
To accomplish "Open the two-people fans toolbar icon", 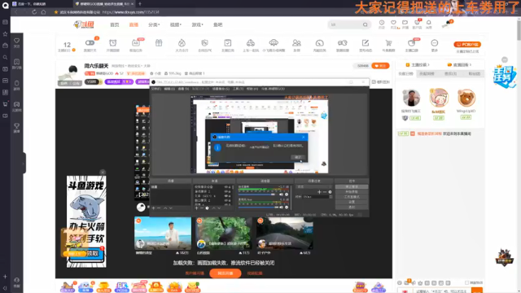I will (x=296, y=43).
